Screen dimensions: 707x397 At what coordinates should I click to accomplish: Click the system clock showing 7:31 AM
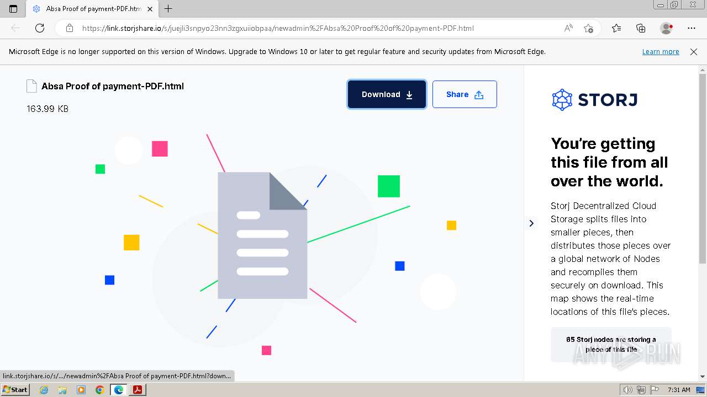[x=679, y=390]
